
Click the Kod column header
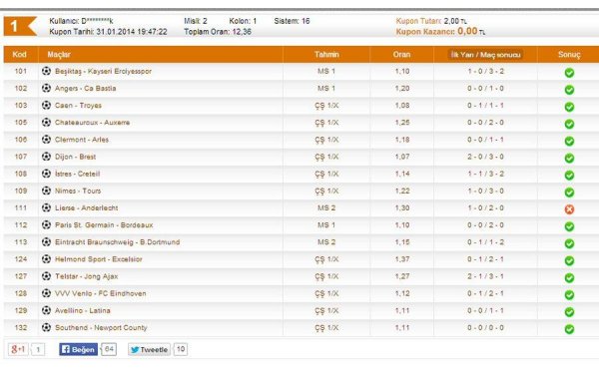click(20, 54)
